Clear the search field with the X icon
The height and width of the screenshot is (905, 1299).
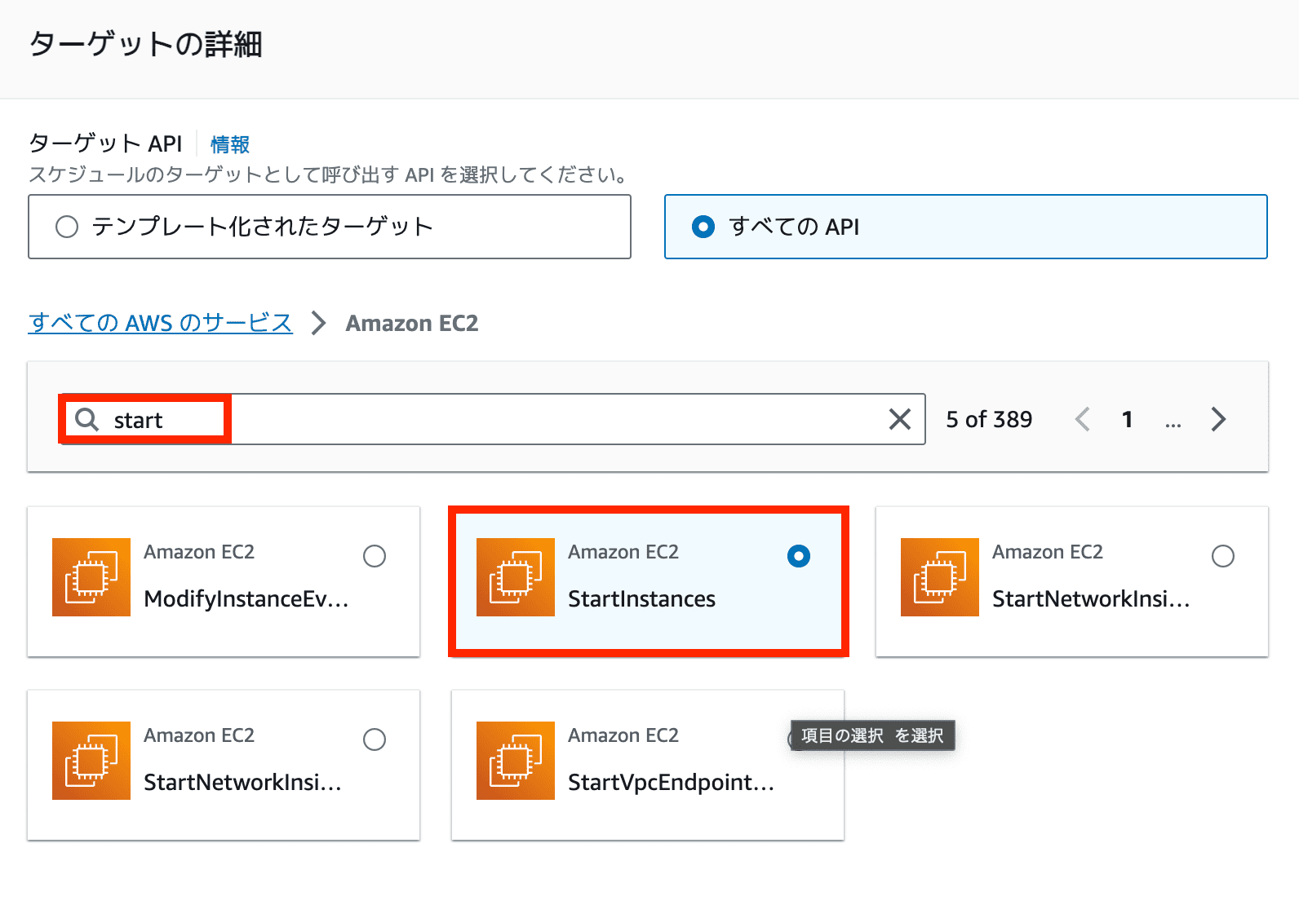(899, 419)
